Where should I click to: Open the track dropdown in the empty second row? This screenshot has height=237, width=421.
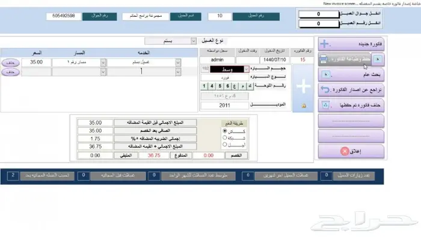tap(103, 72)
